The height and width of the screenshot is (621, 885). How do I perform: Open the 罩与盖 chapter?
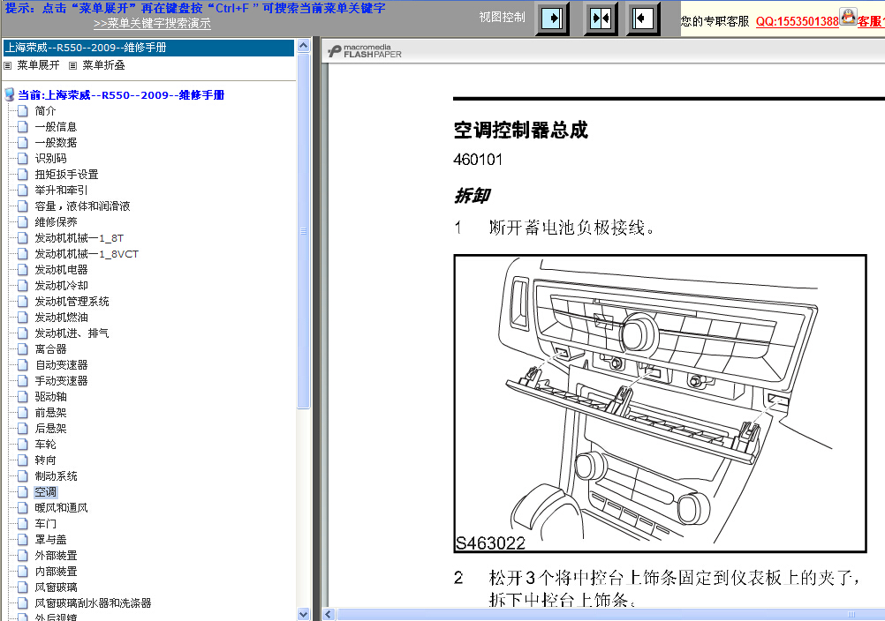tap(51, 540)
